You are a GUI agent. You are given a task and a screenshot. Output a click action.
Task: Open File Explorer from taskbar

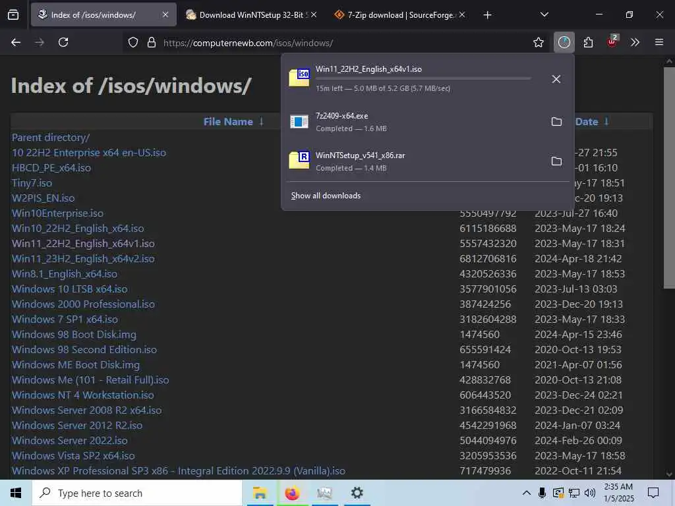260,493
